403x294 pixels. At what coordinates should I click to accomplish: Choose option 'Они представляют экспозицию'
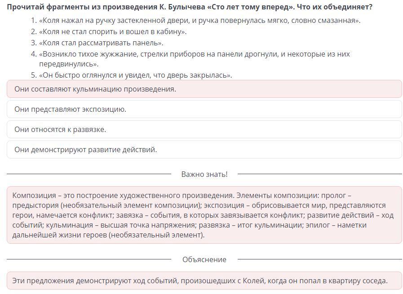[x=204, y=109]
